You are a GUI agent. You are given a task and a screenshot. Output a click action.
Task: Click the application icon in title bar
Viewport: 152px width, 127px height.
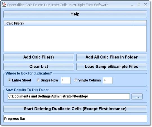[x=4, y=4]
